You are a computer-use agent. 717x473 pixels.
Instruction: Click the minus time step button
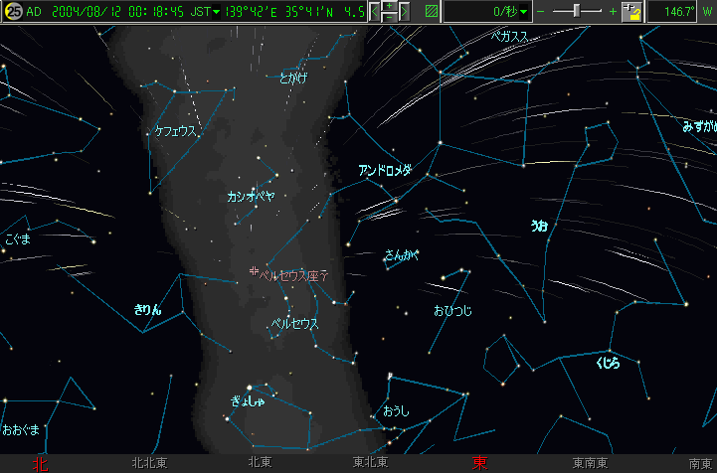pyautogui.click(x=389, y=18)
